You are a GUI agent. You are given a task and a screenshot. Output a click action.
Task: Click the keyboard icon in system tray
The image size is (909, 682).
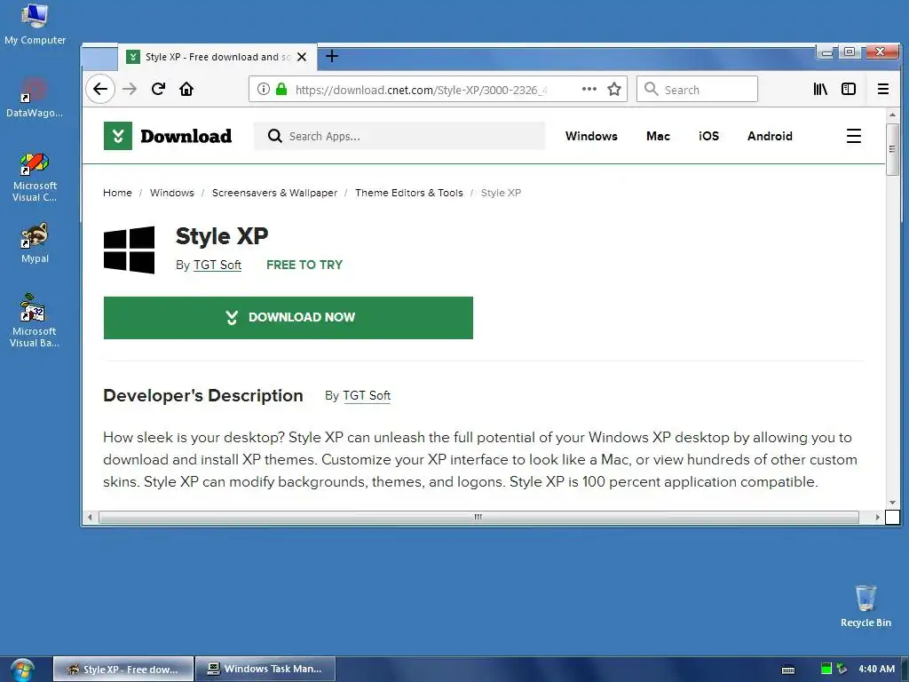pyautogui.click(x=788, y=670)
